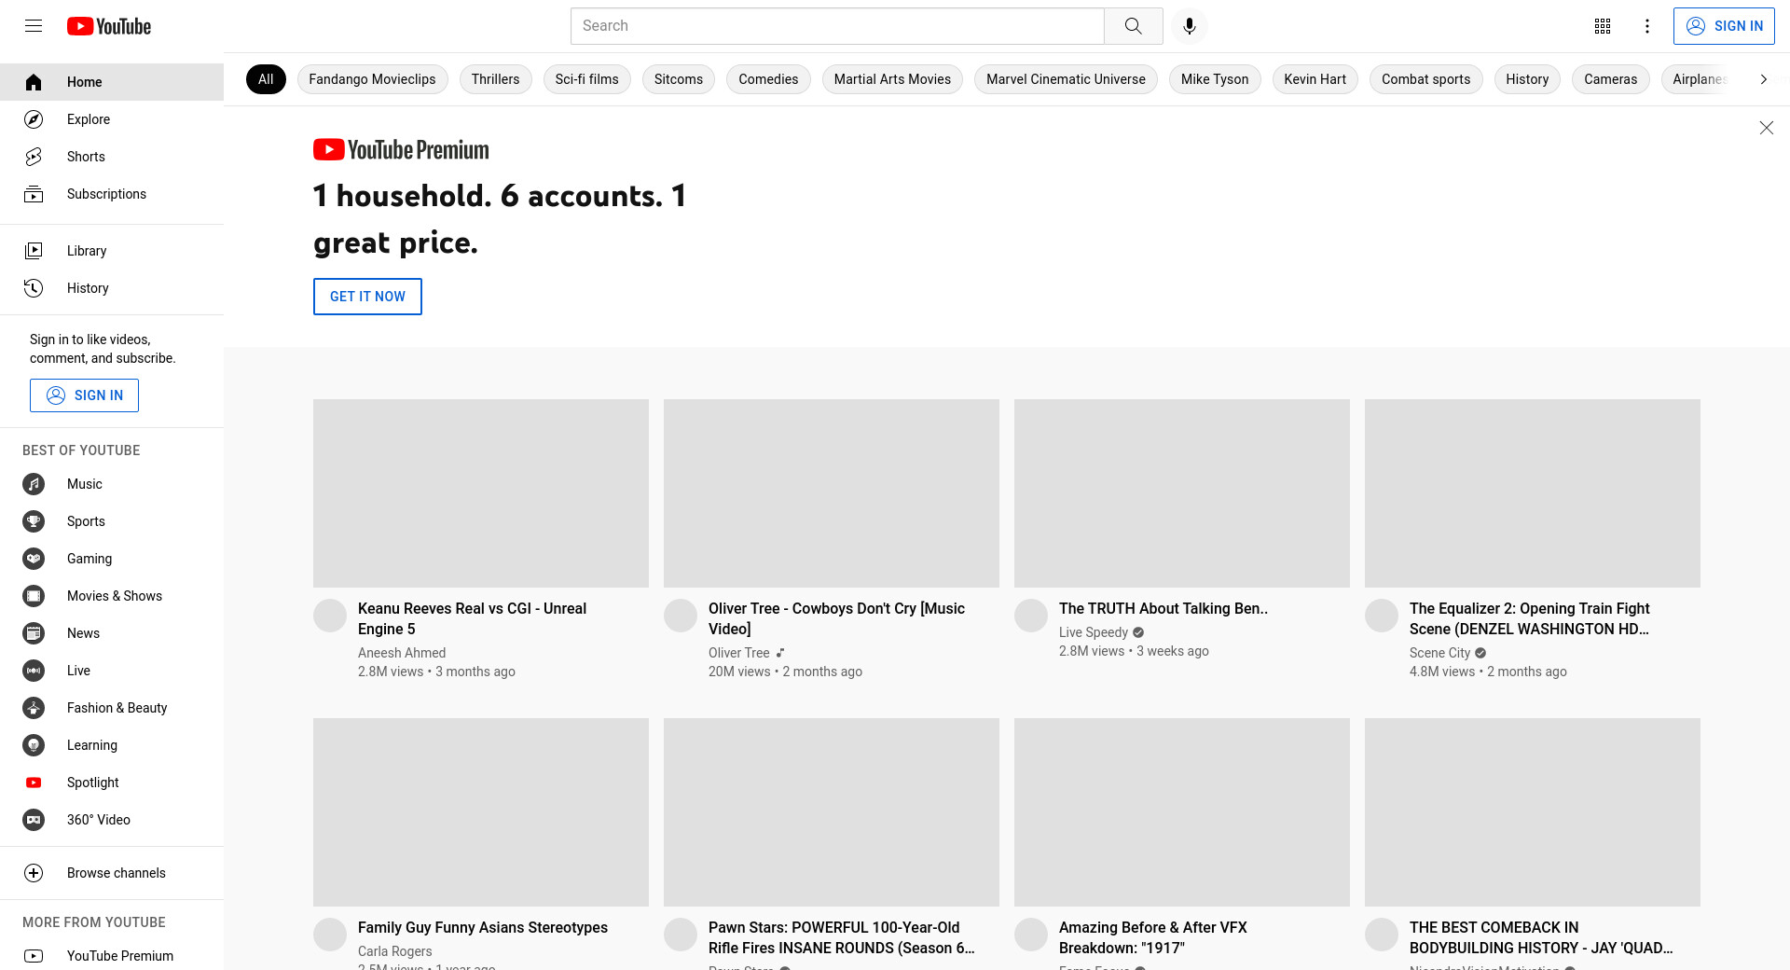
Task: Click the Home icon in sidebar
Action: [34, 82]
